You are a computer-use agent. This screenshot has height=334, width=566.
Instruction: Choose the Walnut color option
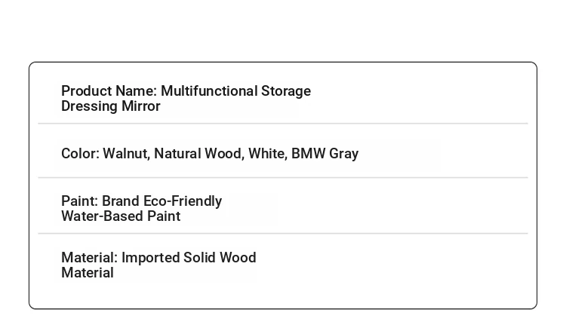126,154
